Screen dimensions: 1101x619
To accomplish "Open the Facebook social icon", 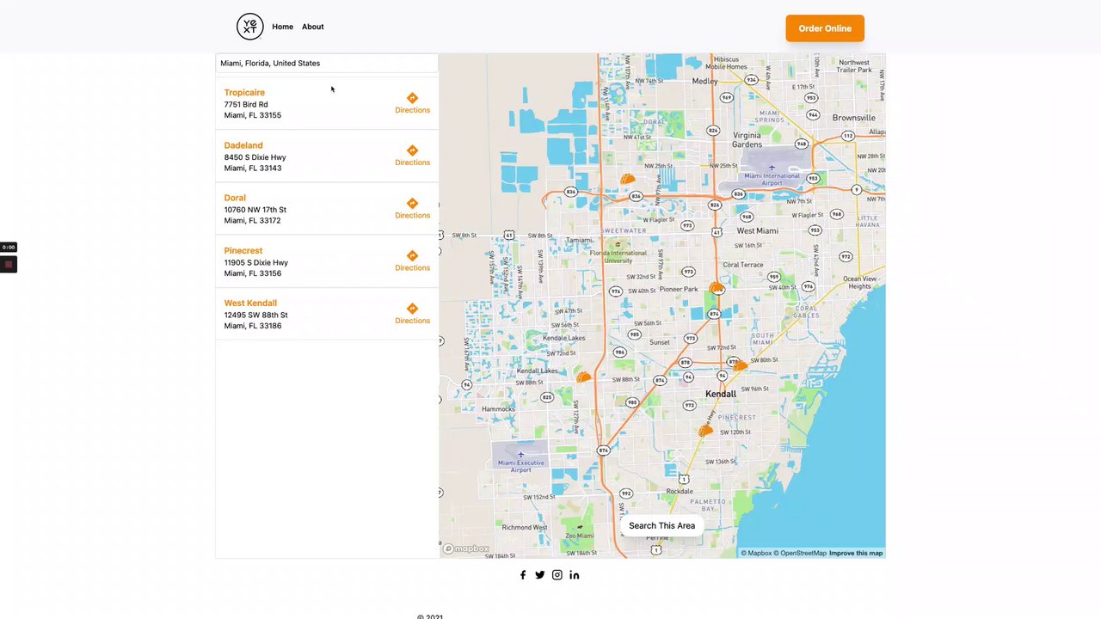I will [x=522, y=575].
